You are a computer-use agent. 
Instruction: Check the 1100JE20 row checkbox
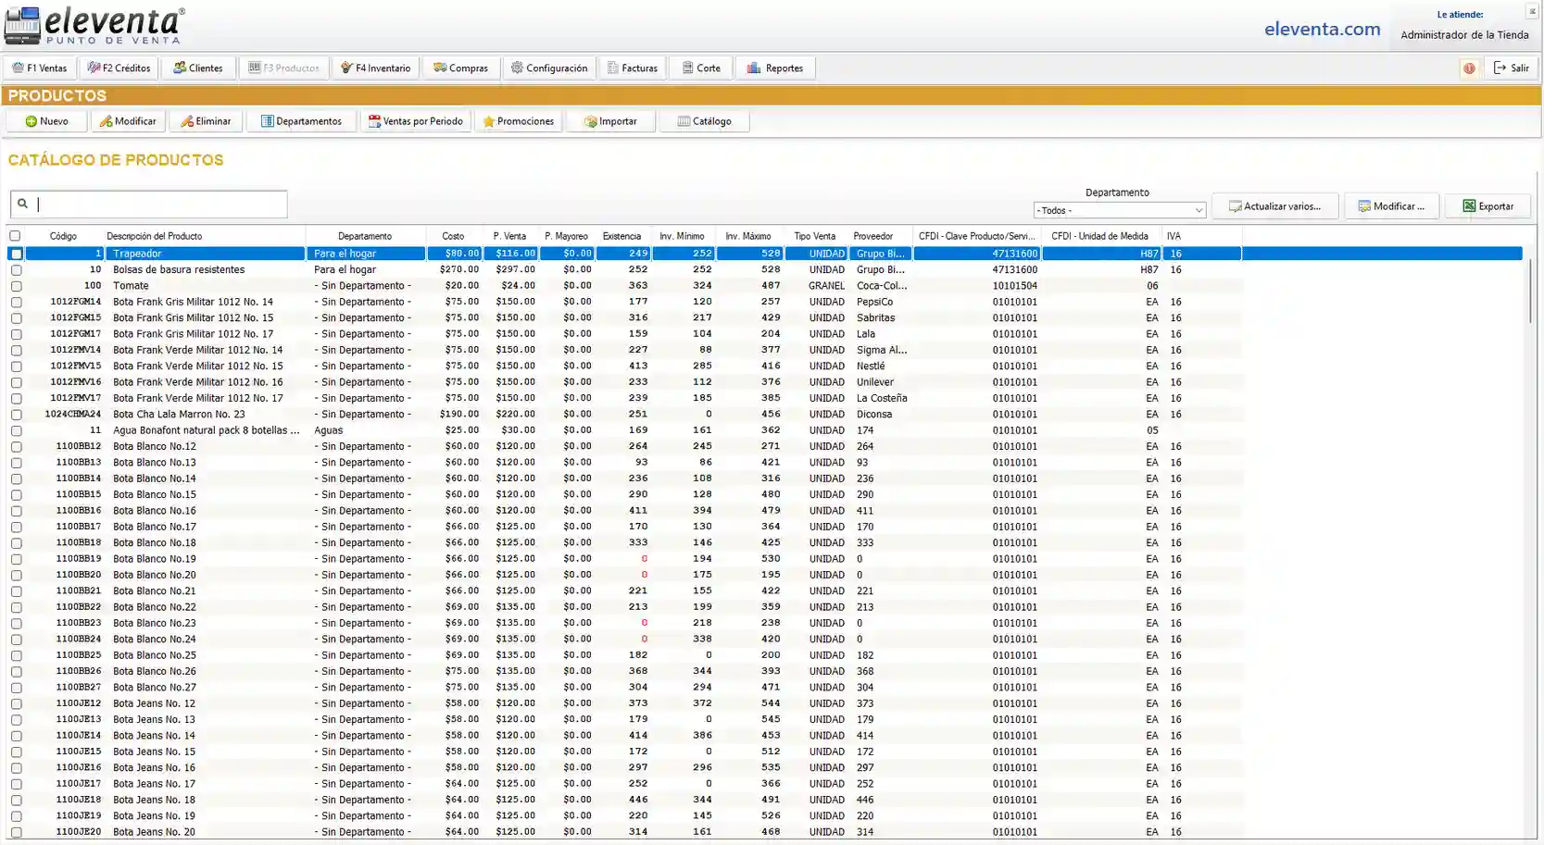pyautogui.click(x=16, y=832)
